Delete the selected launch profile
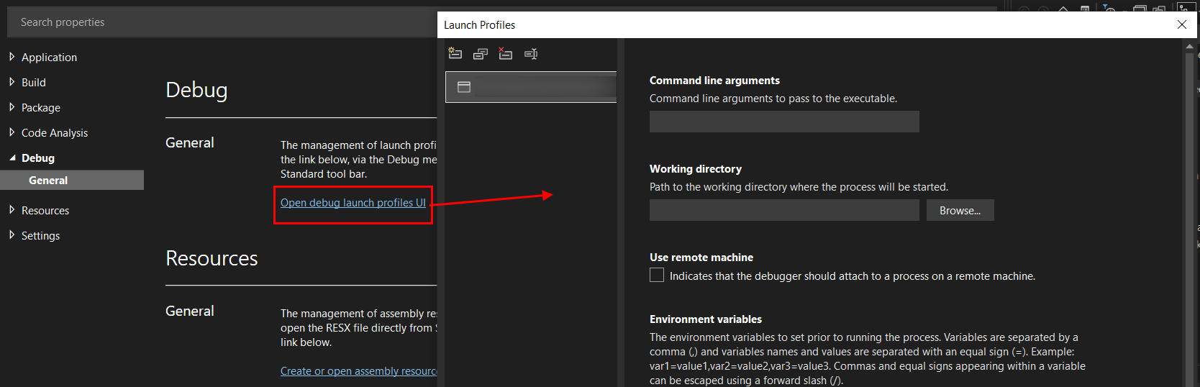 click(x=506, y=54)
